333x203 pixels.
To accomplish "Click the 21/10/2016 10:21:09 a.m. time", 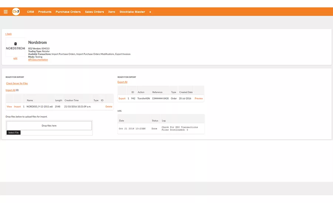I will tap(78, 107).
